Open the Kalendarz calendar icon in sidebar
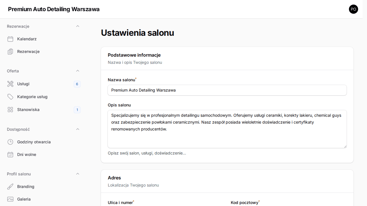 (x=10, y=39)
